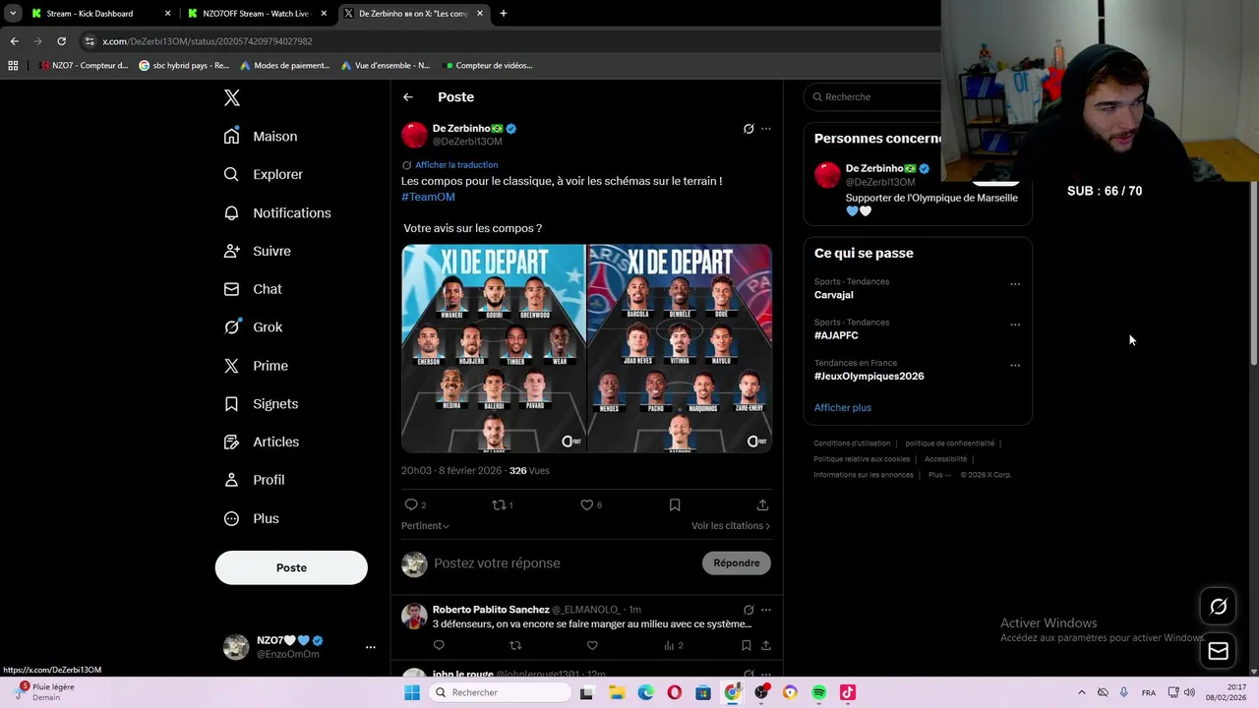Screen dimensions: 1259x708
Task: Open NZO7 - Compteur bookmark
Action: (x=83, y=66)
